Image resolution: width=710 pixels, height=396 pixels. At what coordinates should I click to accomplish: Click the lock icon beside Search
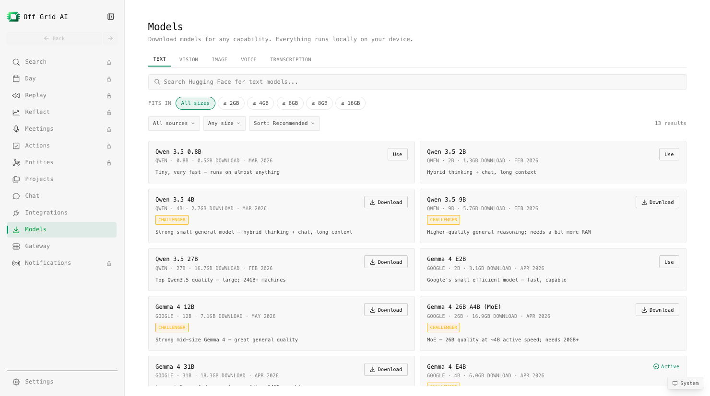click(x=109, y=62)
